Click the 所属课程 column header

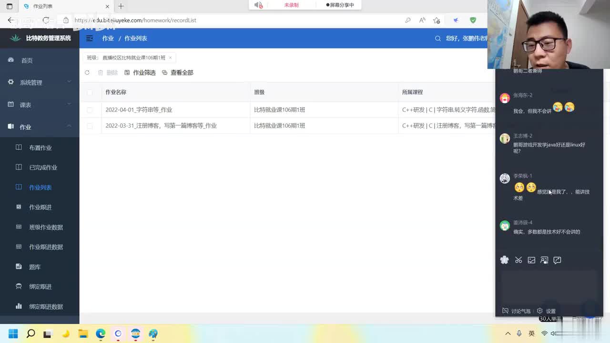(x=412, y=92)
